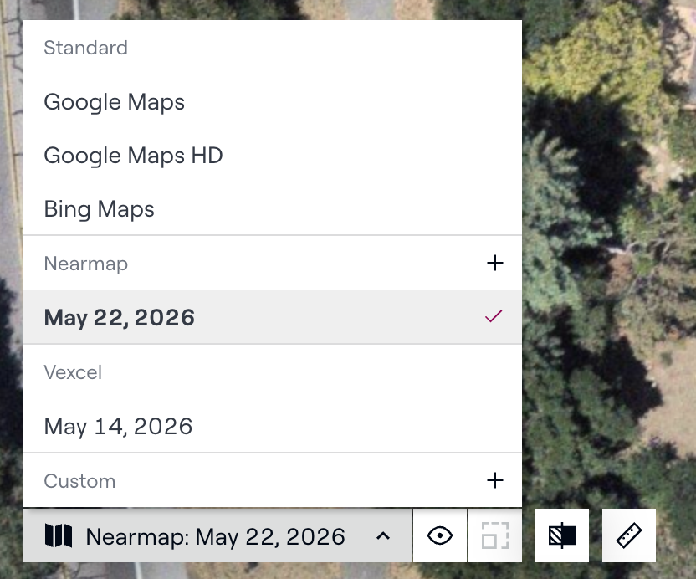Click the Nearmap: May 22, 2026 dropdown
696x579 pixels.
coord(217,535)
